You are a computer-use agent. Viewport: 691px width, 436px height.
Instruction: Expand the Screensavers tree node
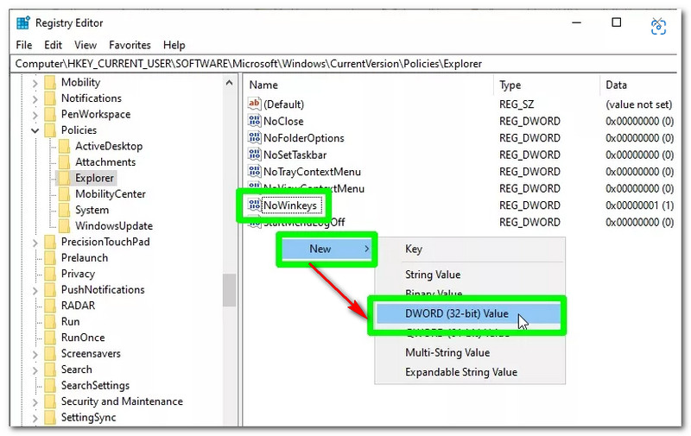tap(35, 354)
